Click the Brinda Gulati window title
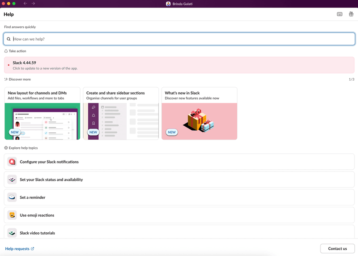Screen dimensions: 358x256 183,4
